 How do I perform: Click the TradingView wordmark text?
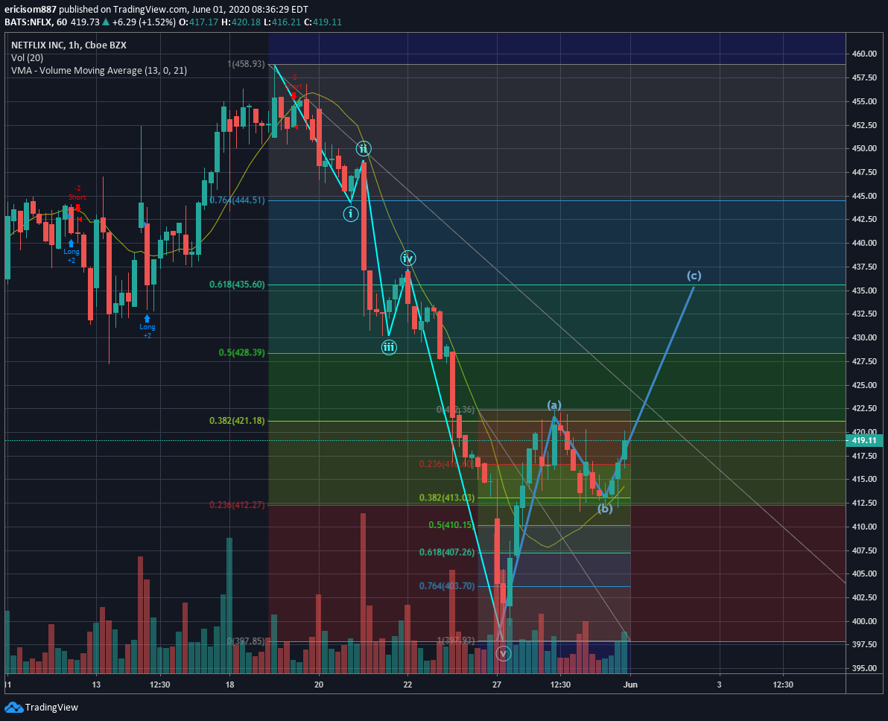51,708
